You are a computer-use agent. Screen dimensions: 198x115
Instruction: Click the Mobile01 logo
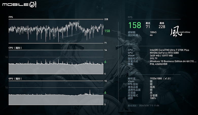coord(19,5)
